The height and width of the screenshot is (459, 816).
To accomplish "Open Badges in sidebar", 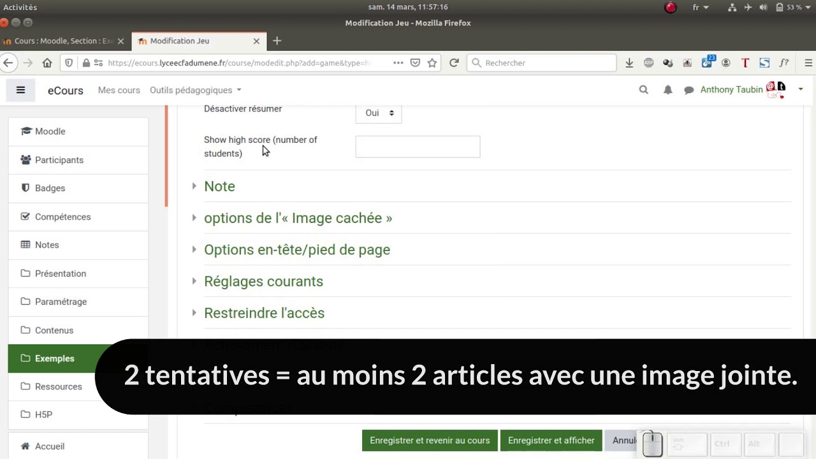I will (78, 188).
